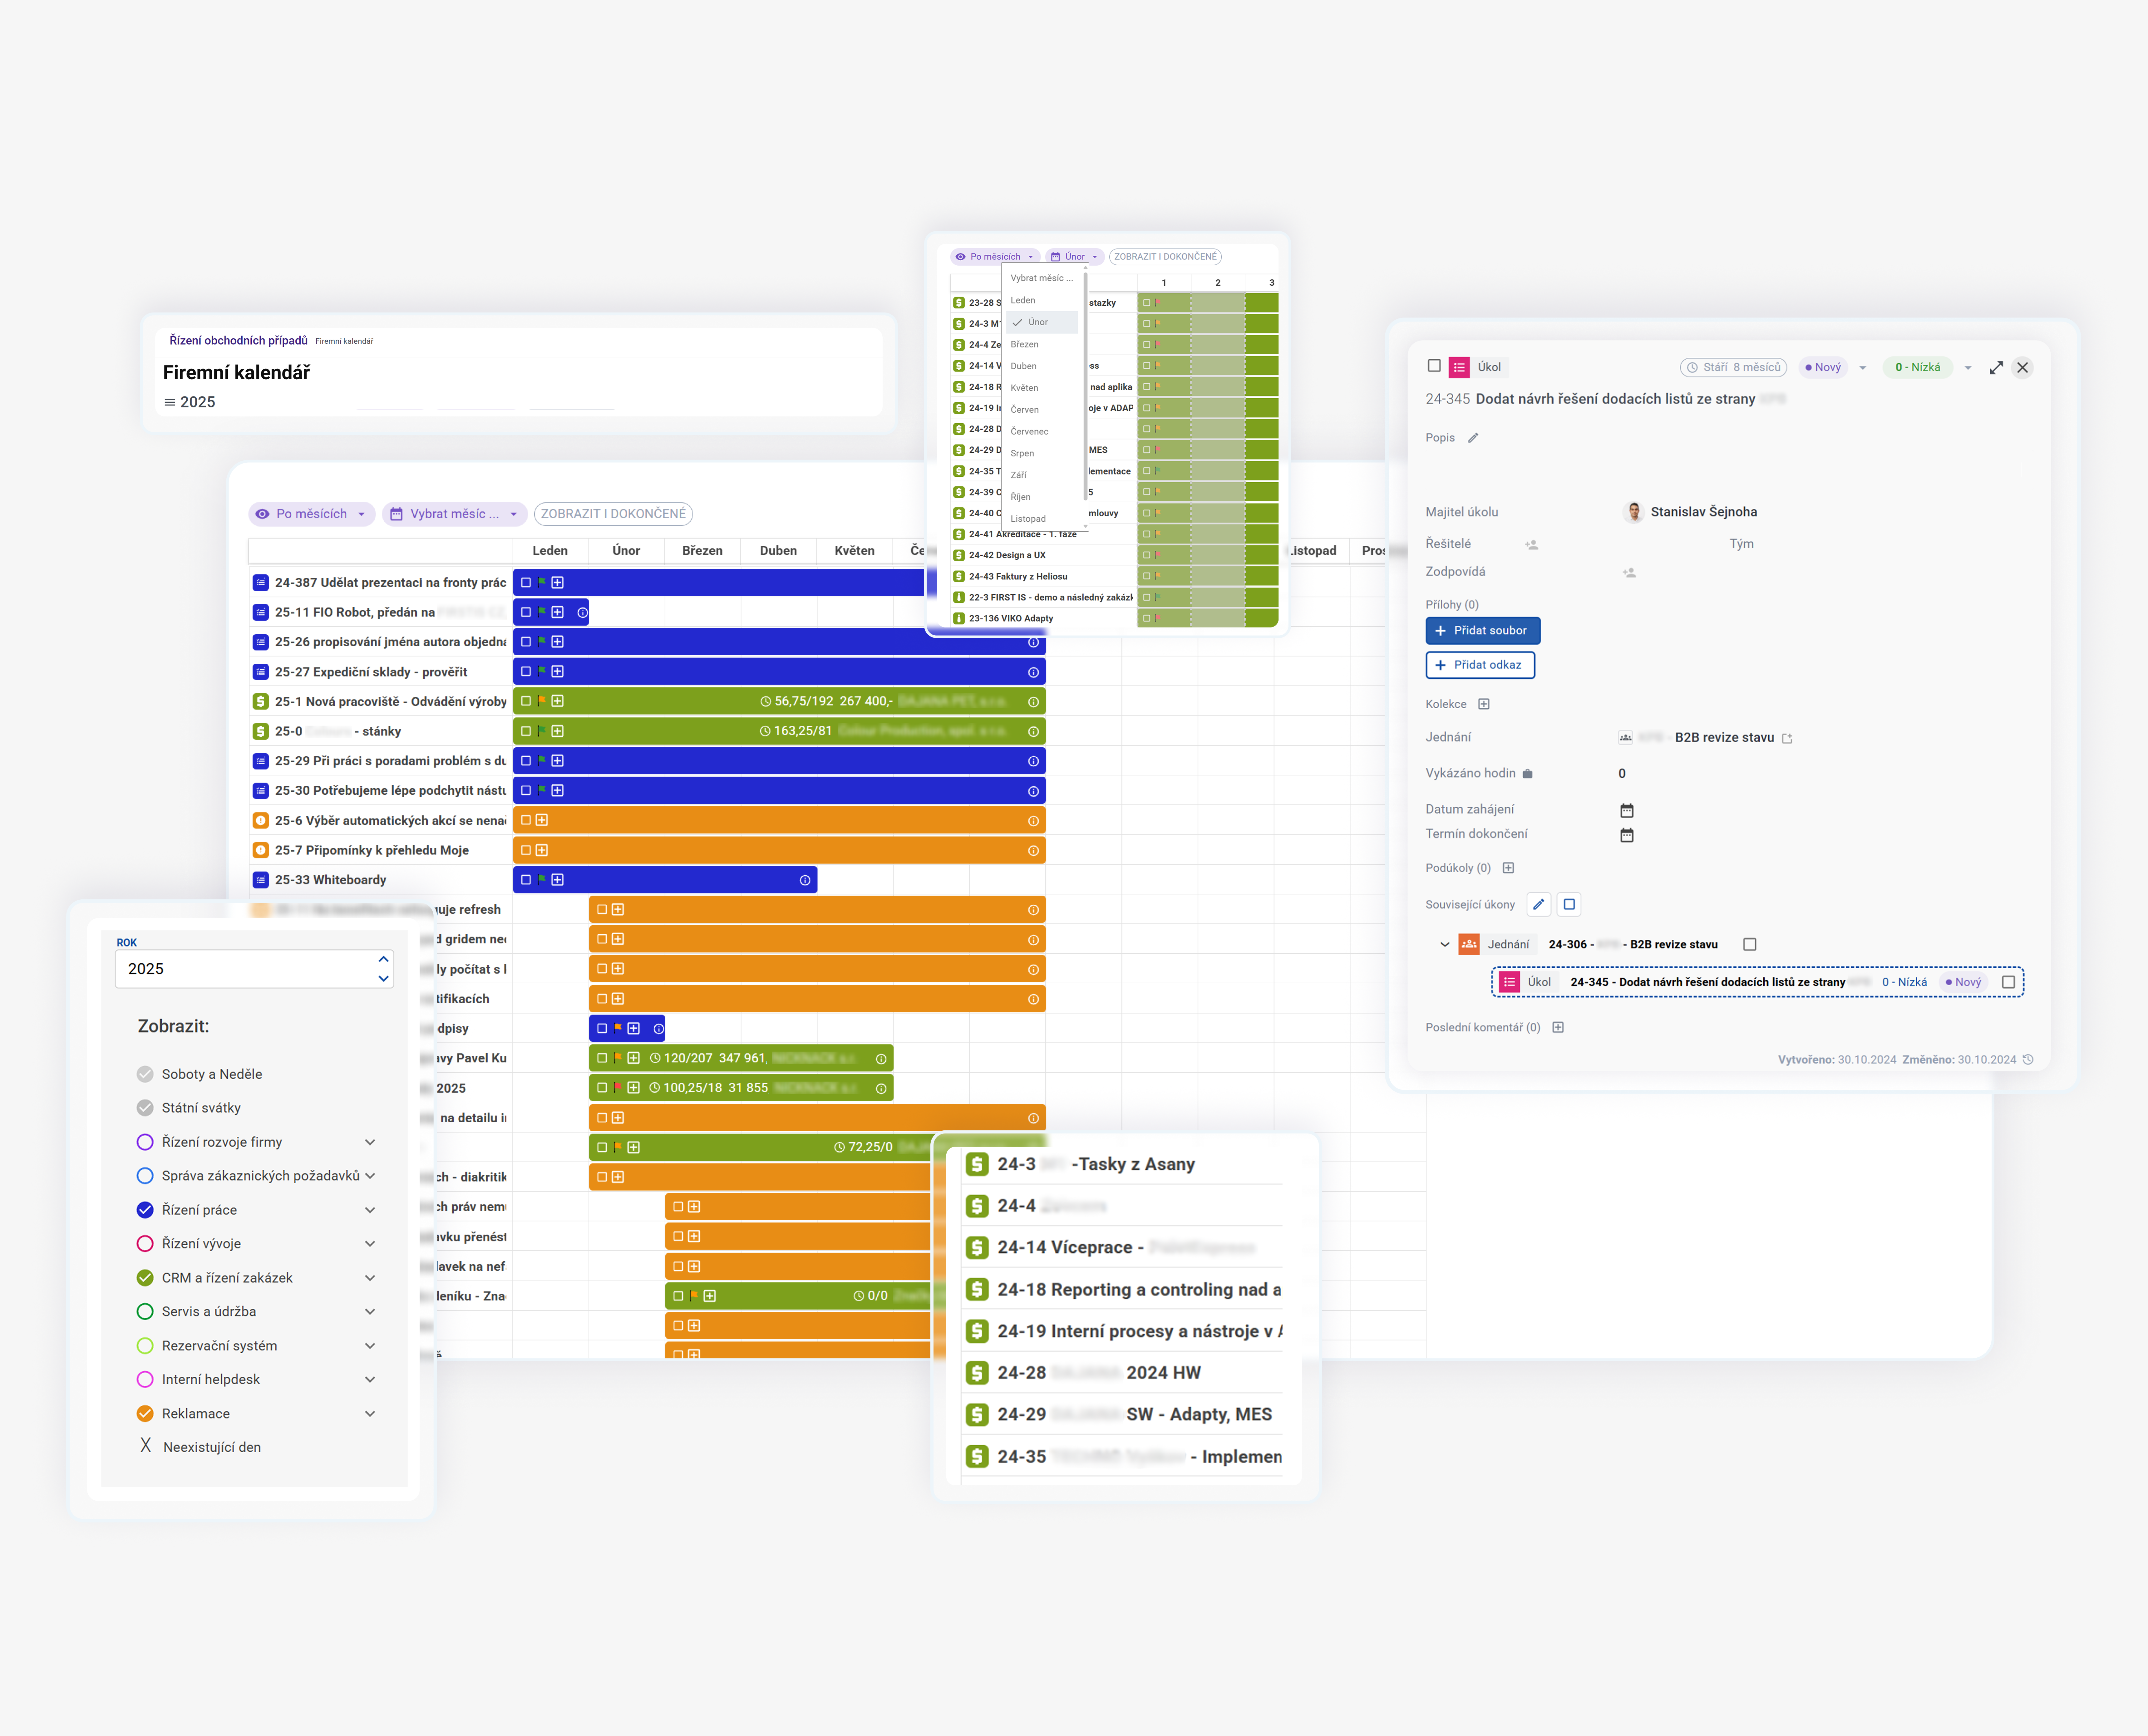Screen dimensions: 2148x1736
Task: Click the Stáří 8 měsíců age chip
Action: tap(1734, 368)
